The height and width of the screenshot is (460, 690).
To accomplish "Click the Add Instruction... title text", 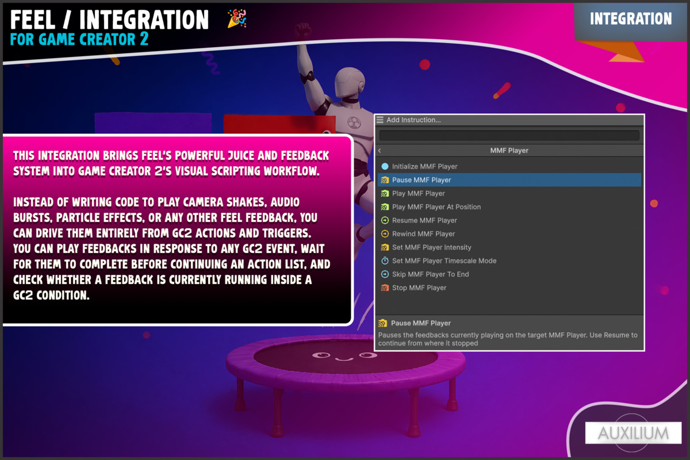I will coord(414,120).
